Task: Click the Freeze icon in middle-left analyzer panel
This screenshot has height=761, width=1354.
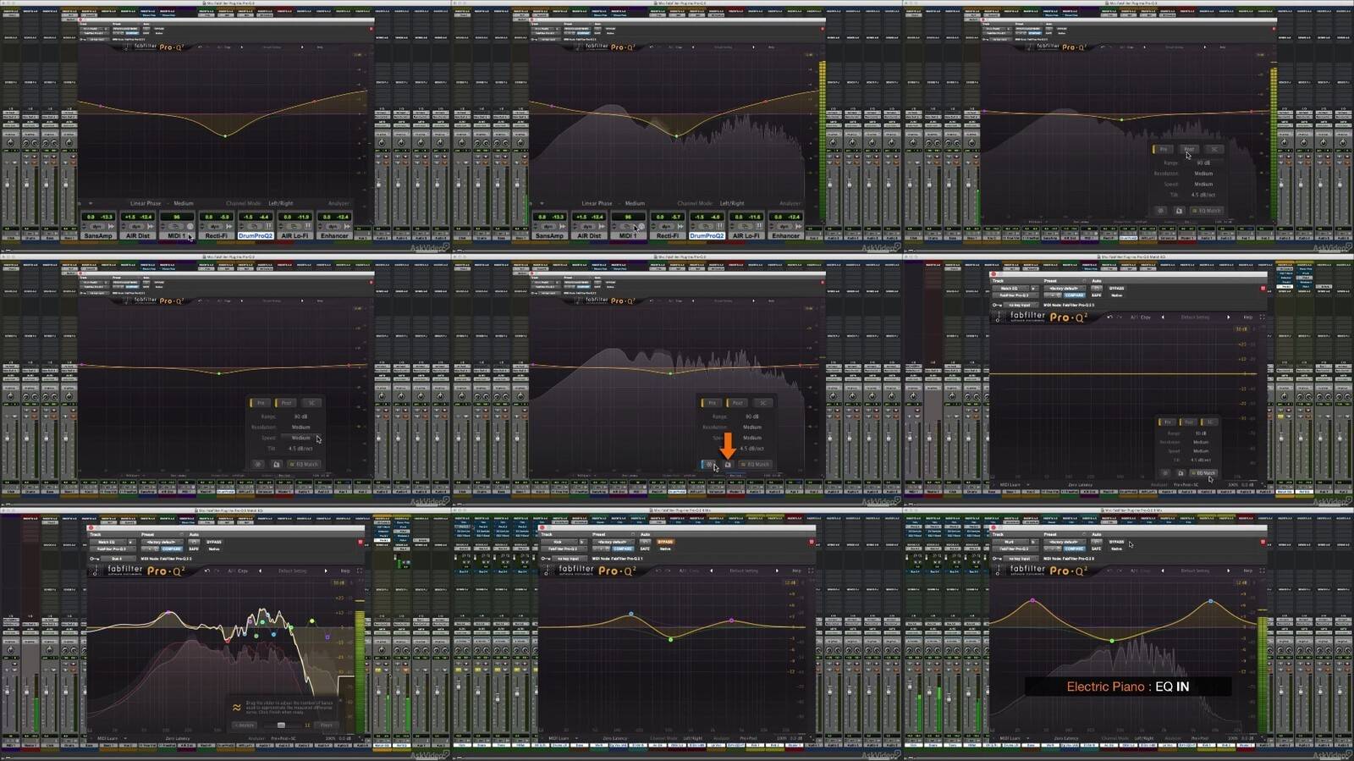Action: [x=258, y=464]
